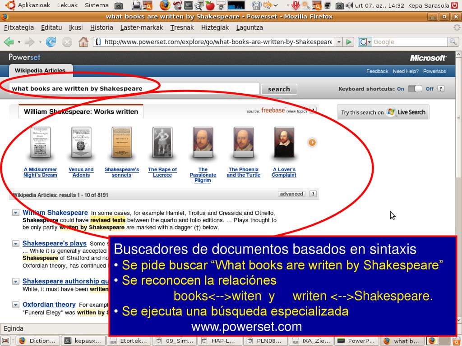462x346 pixels.
Task: Click the Microsoft logo
Action: pyautogui.click(x=428, y=58)
